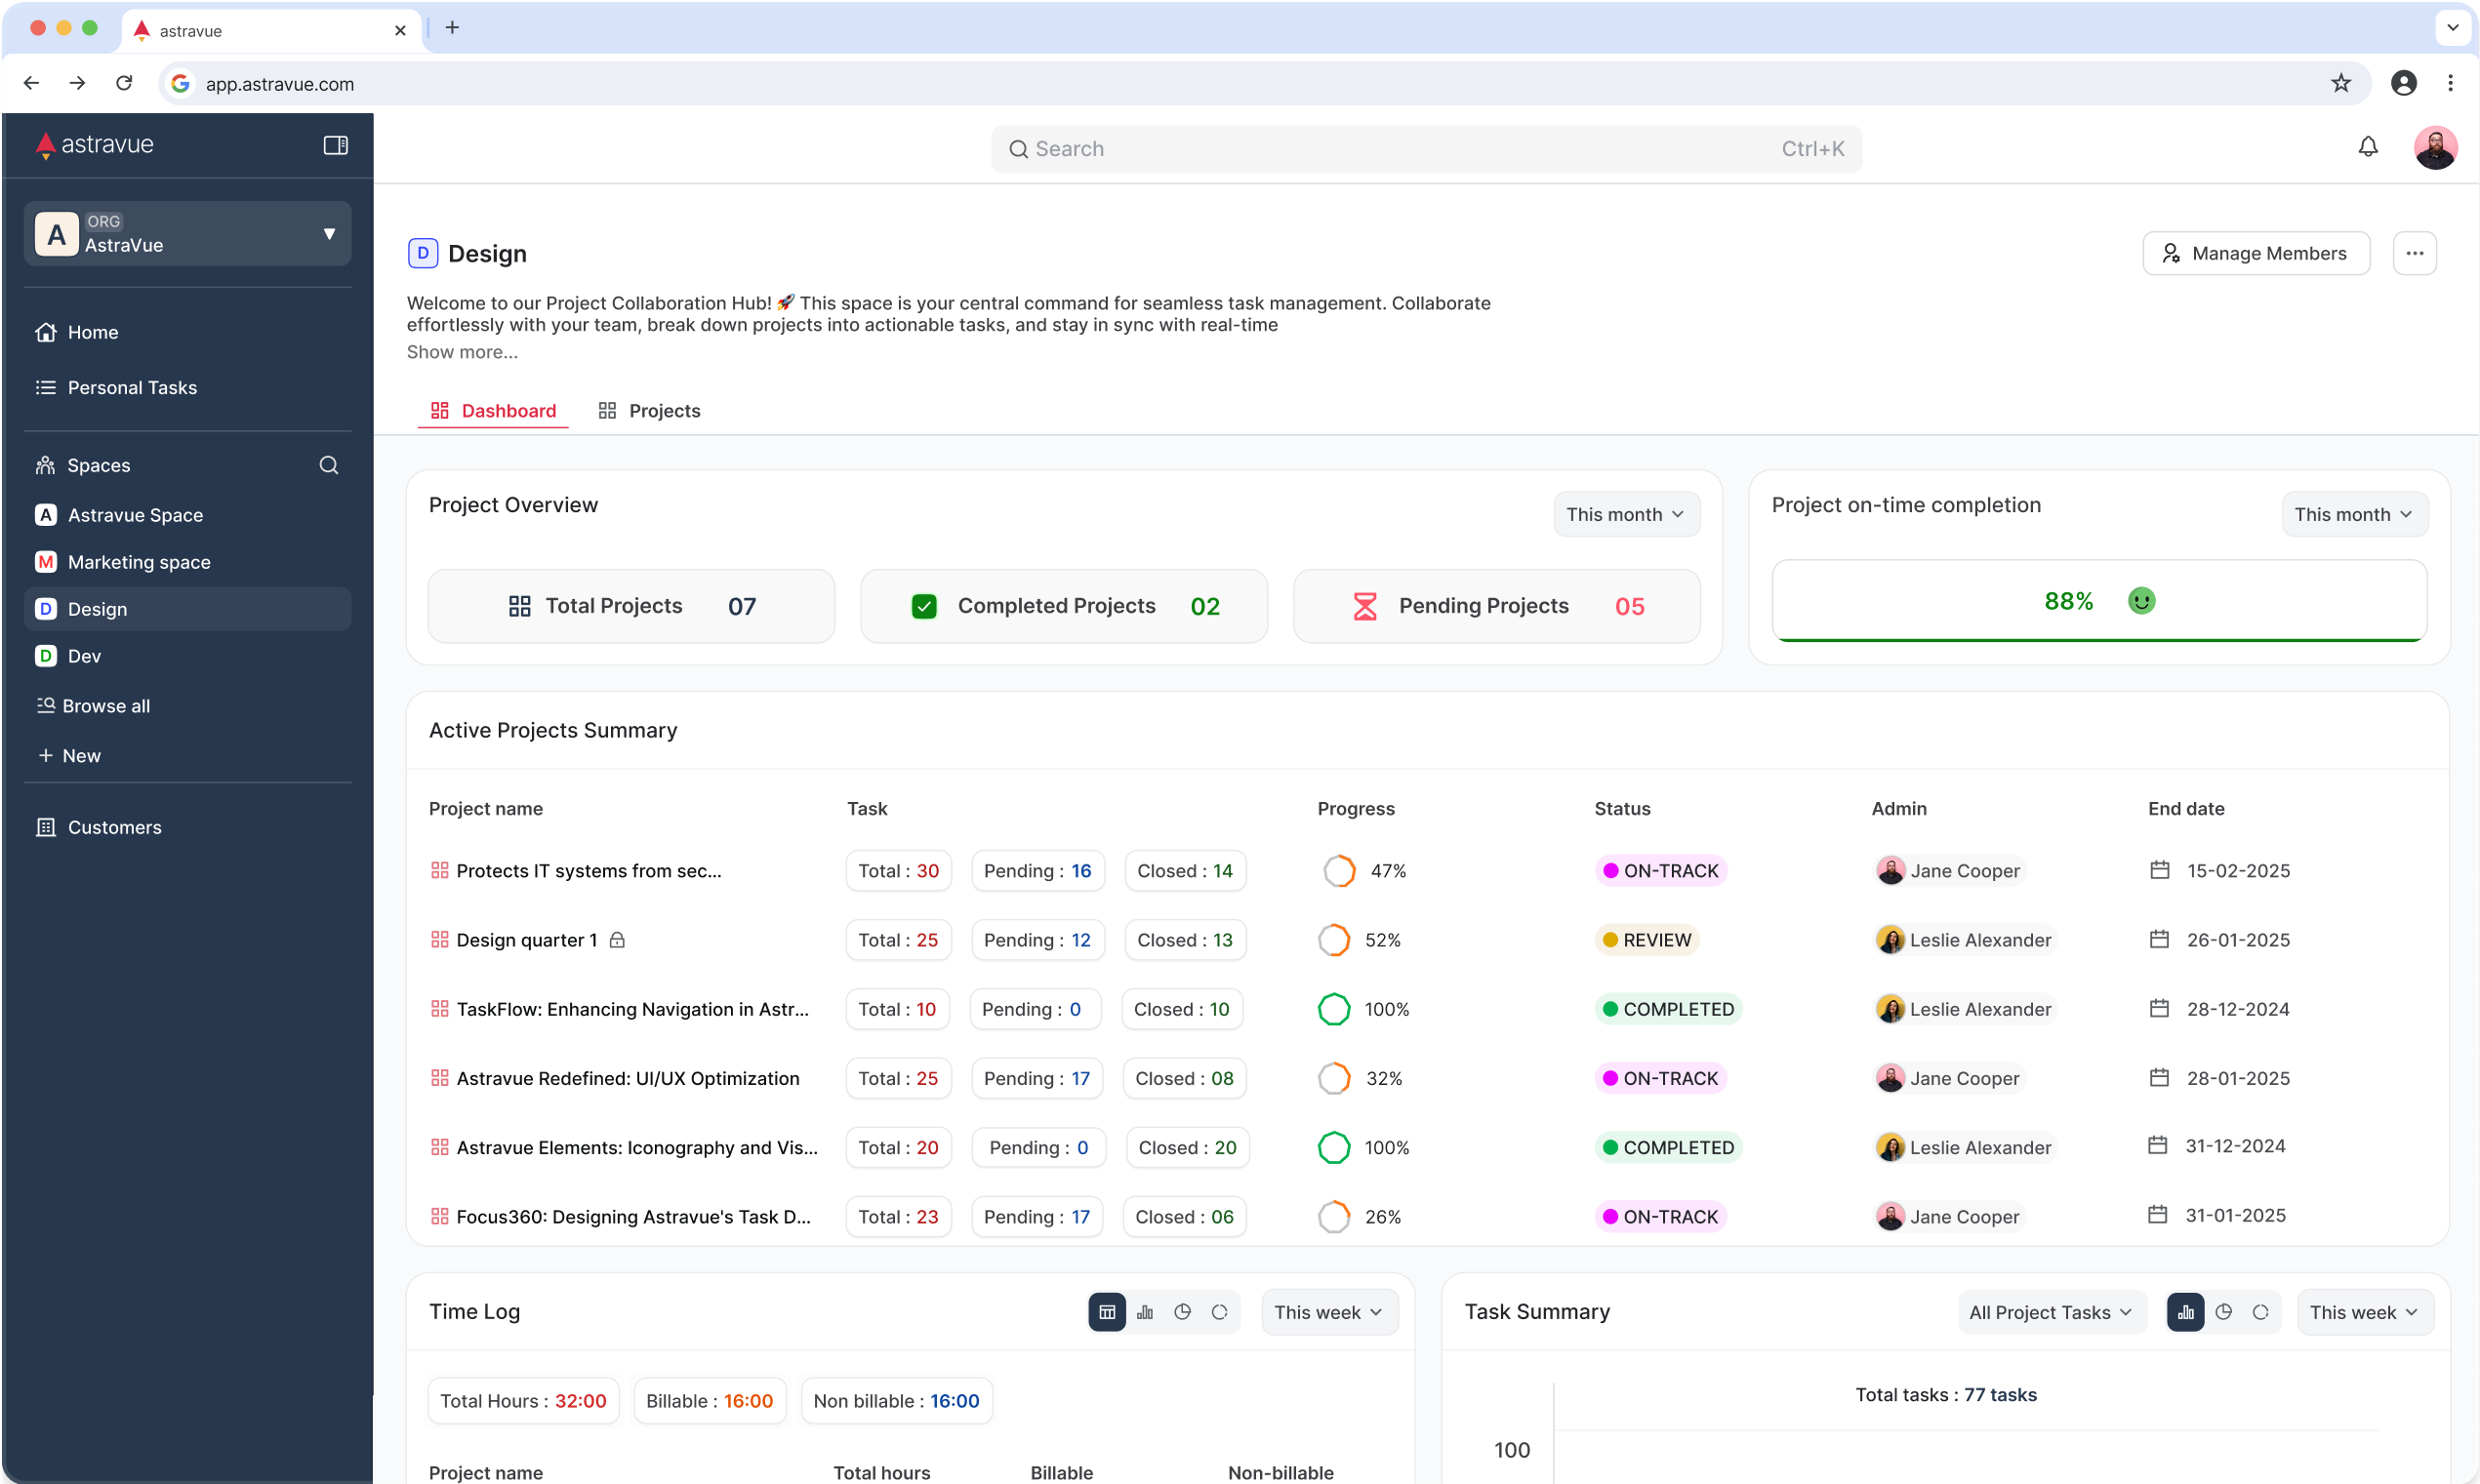Open All Project Tasks dropdown

tap(2051, 1312)
